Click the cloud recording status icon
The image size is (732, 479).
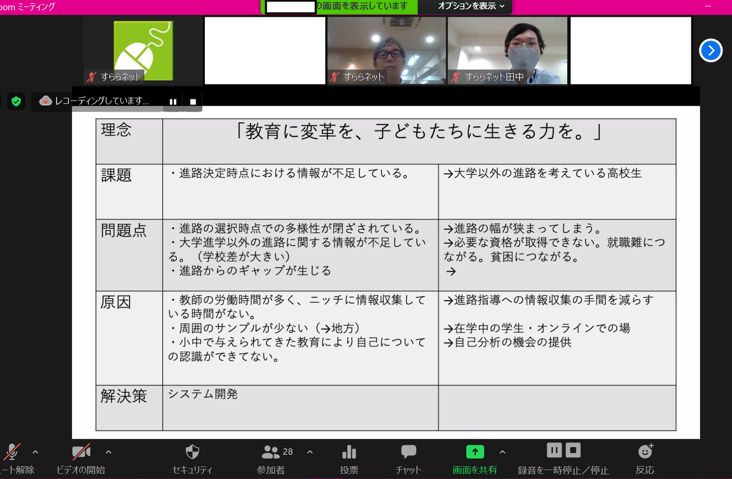pyautogui.click(x=46, y=101)
